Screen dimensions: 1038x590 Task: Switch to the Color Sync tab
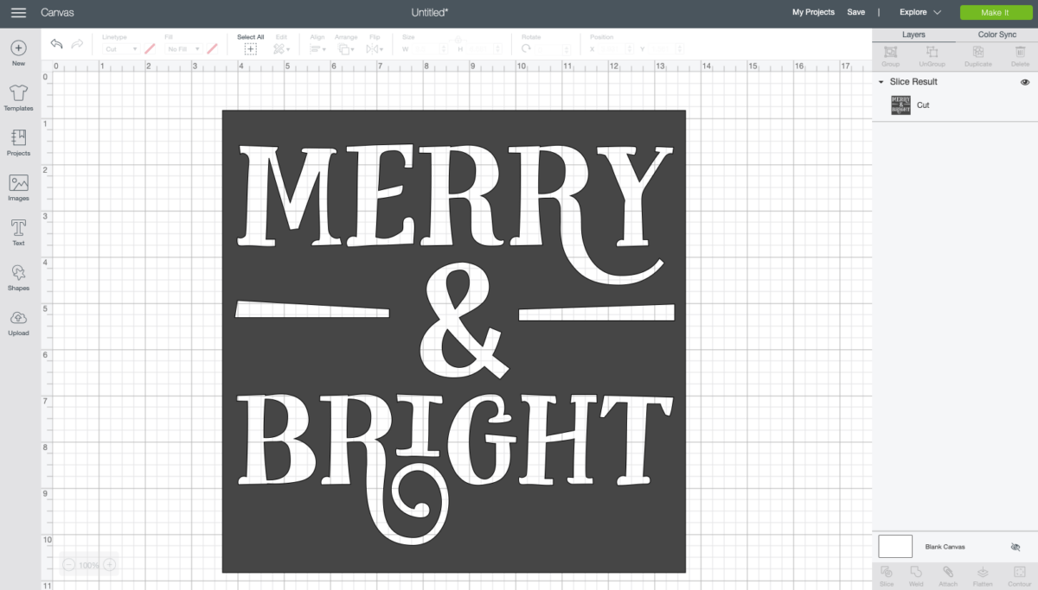[996, 35]
